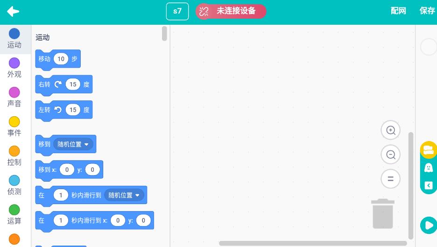This screenshot has width=437, height=247.
Task: Zoom out of the workspace
Action: point(390,155)
